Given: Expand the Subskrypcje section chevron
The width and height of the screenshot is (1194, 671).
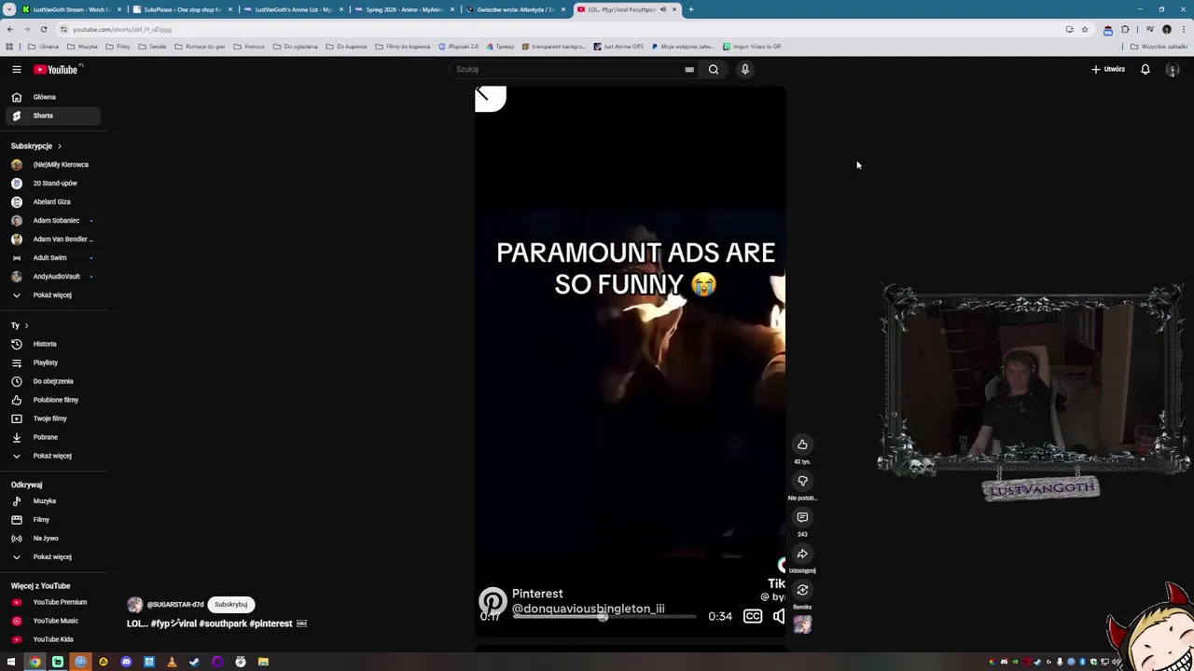Looking at the screenshot, I should tap(59, 146).
